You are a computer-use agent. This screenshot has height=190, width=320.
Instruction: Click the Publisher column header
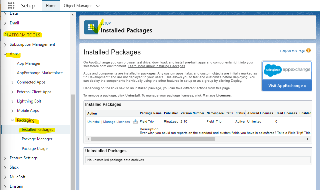(x=171, y=113)
